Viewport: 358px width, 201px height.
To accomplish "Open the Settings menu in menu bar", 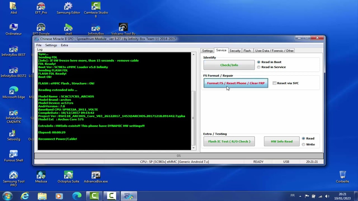I will [51, 45].
